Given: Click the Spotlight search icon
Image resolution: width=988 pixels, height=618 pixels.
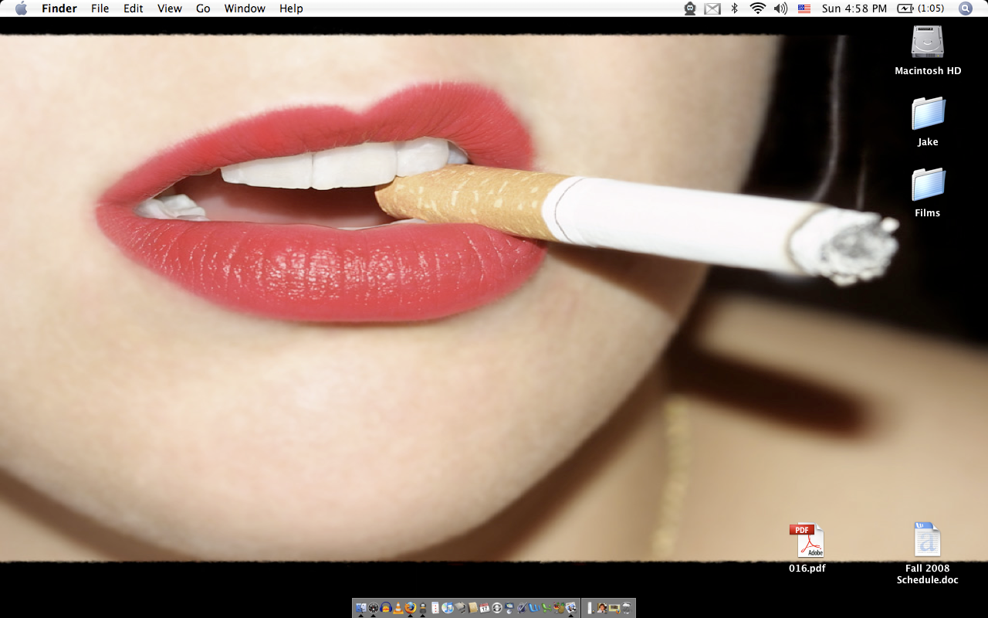Looking at the screenshot, I should (x=966, y=8).
